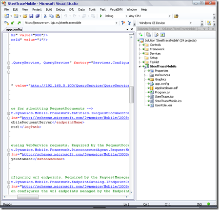Expand the Tasklet solution folder
This screenshot has width=219, height=210.
[139, 62]
